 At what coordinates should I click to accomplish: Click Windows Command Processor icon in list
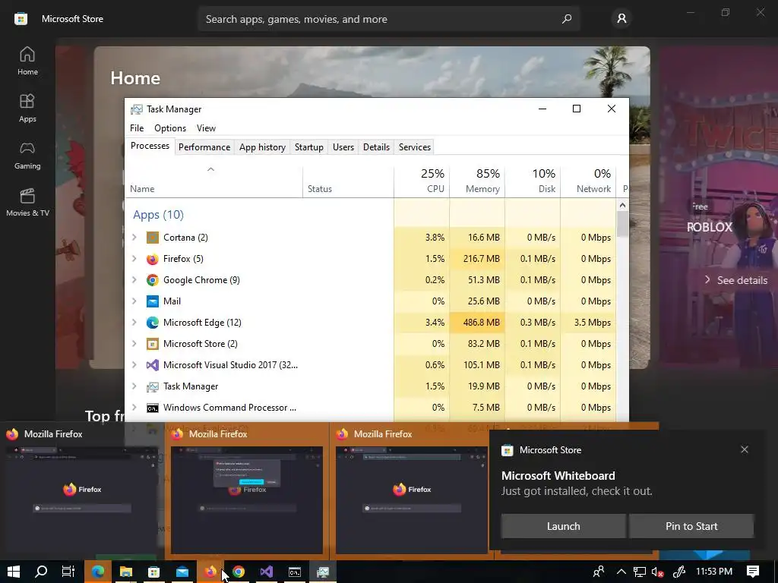(152, 408)
